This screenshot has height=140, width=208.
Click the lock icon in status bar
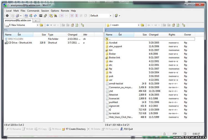point(164,134)
